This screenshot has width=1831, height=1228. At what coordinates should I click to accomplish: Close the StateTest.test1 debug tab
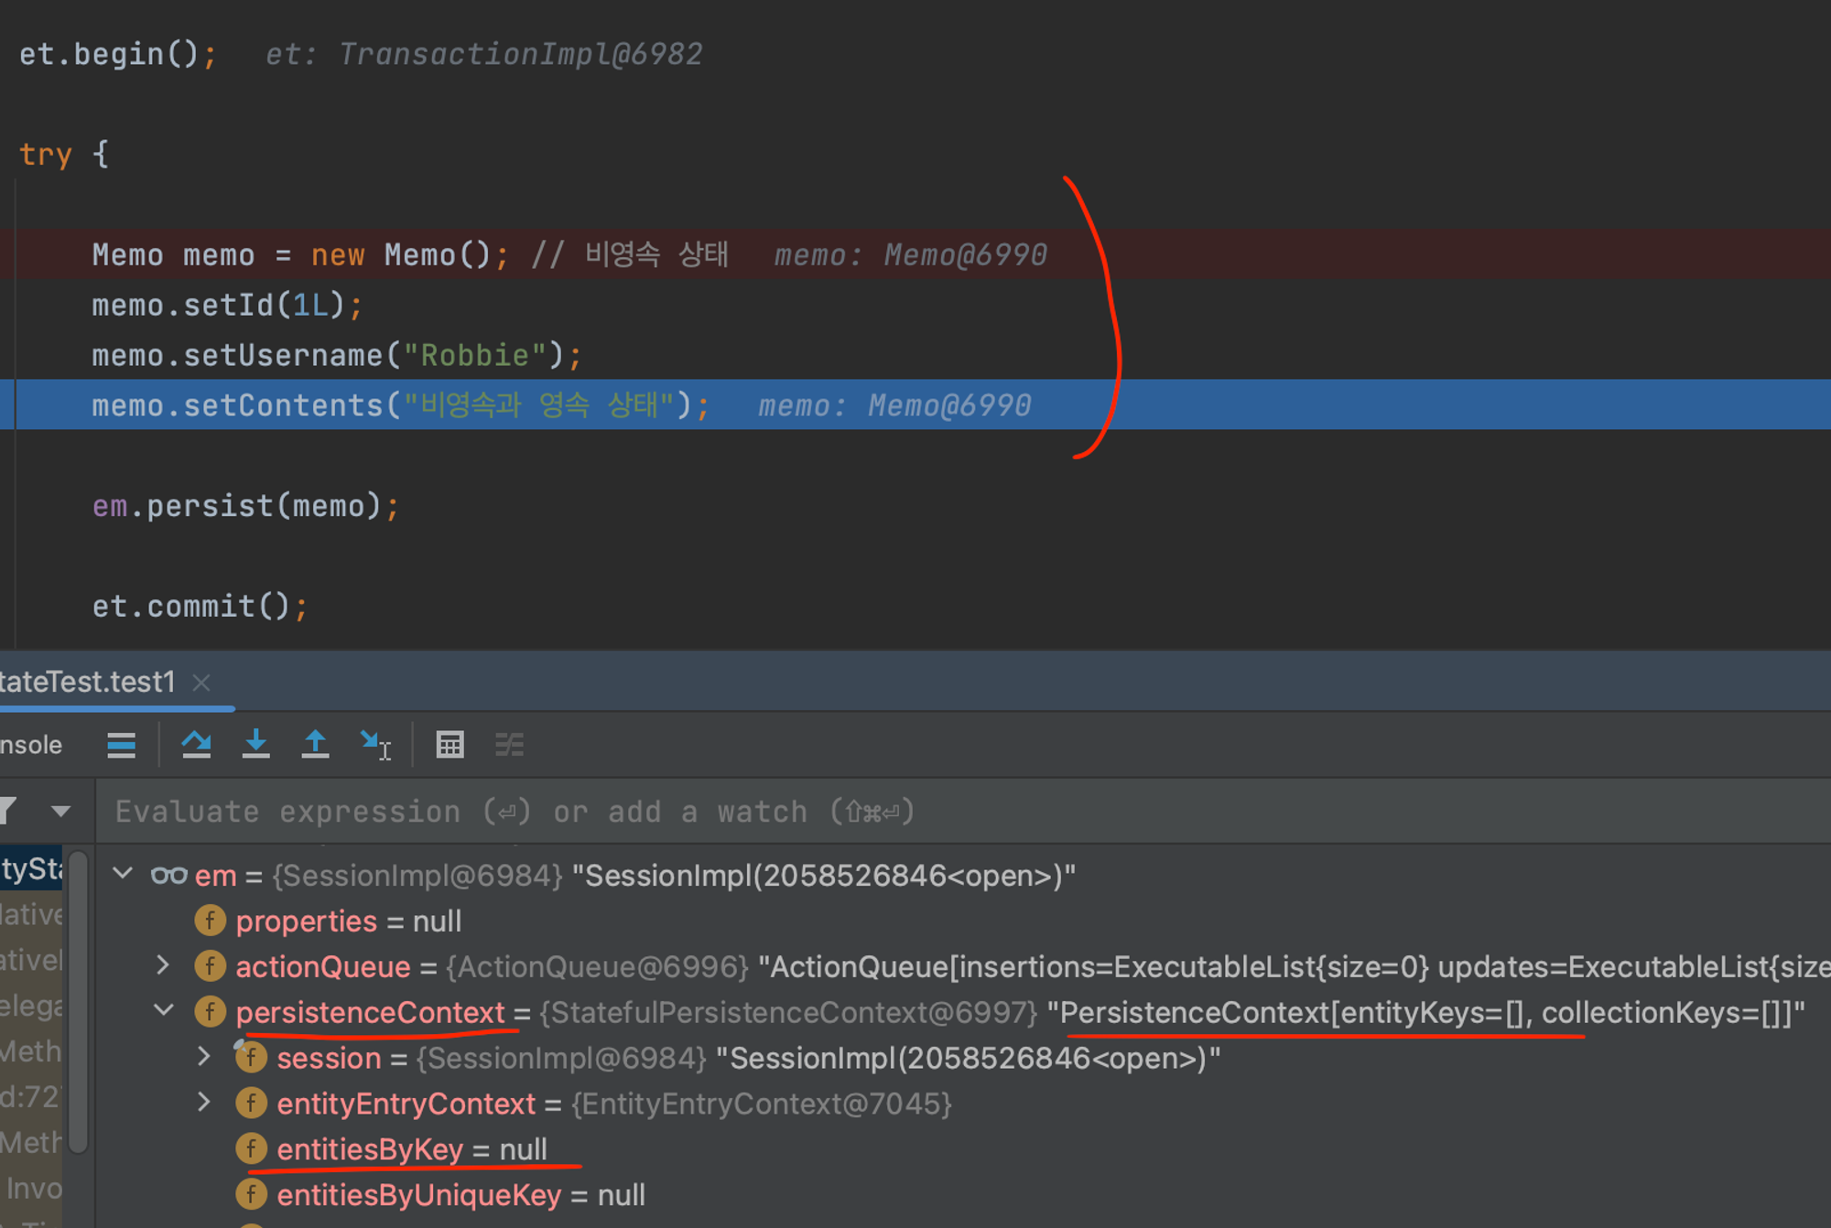[x=201, y=683]
